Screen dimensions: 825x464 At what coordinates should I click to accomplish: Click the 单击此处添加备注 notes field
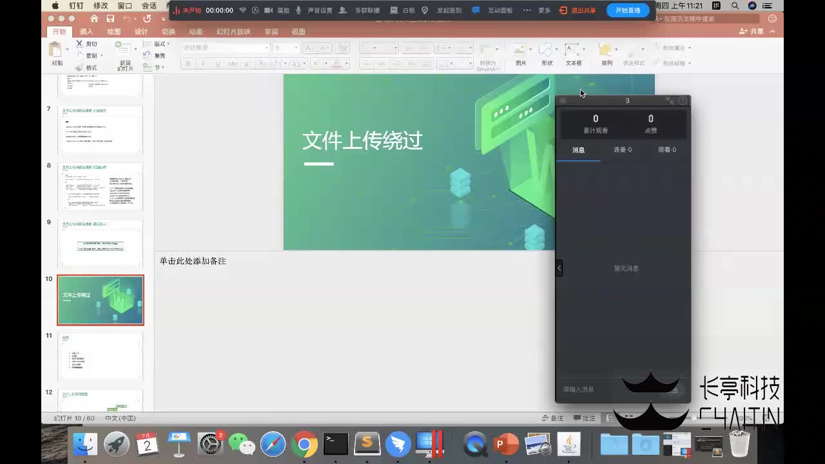pos(193,261)
